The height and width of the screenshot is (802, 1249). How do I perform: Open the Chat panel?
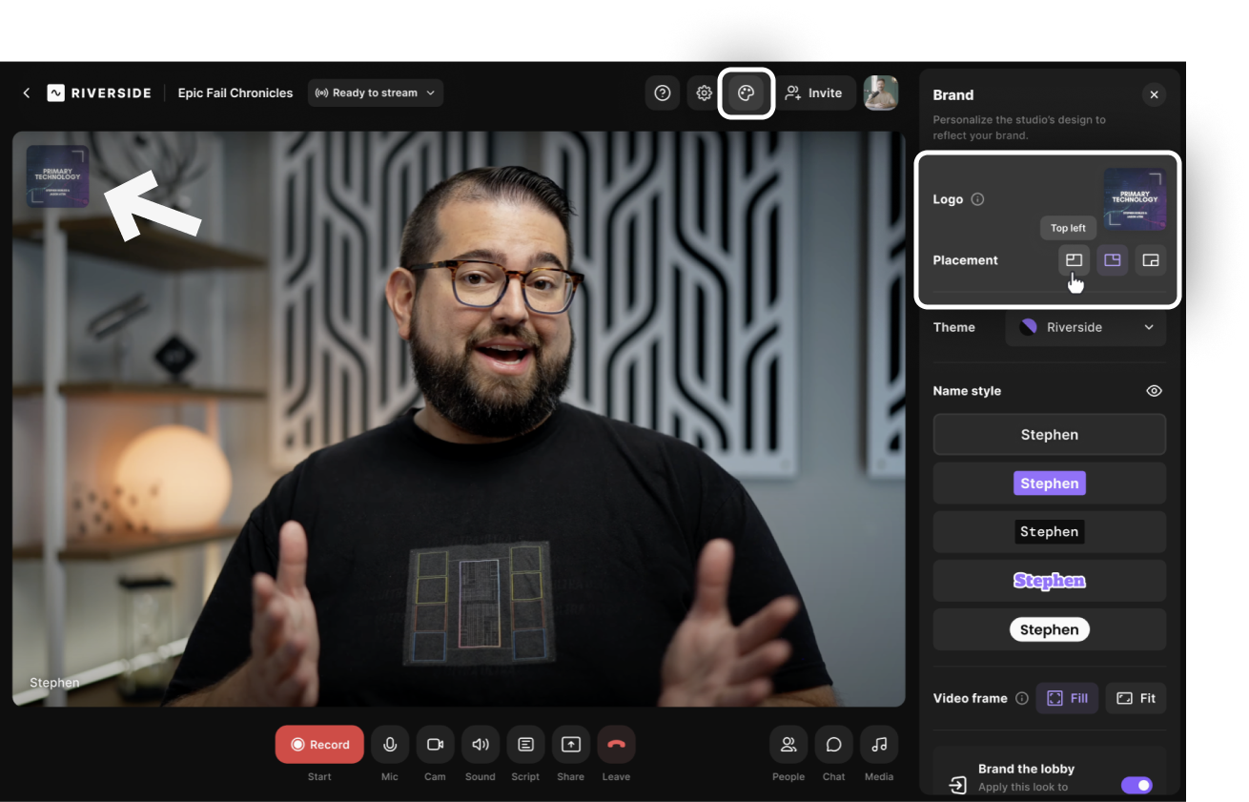pyautogui.click(x=833, y=745)
